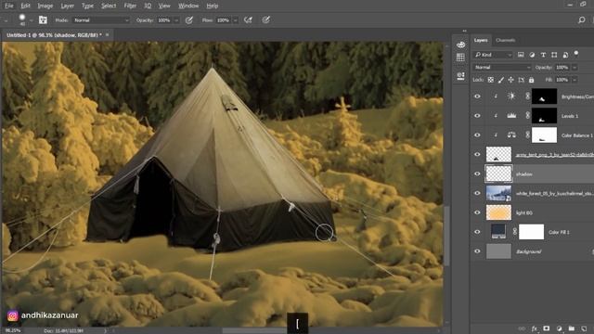Hide the Levels 1 layer
594x334 pixels.
click(477, 115)
